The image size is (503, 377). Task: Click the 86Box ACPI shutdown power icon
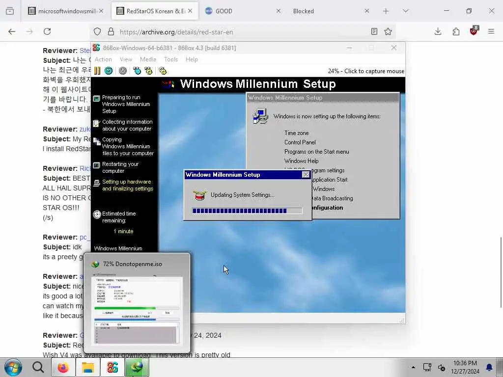coord(122,71)
